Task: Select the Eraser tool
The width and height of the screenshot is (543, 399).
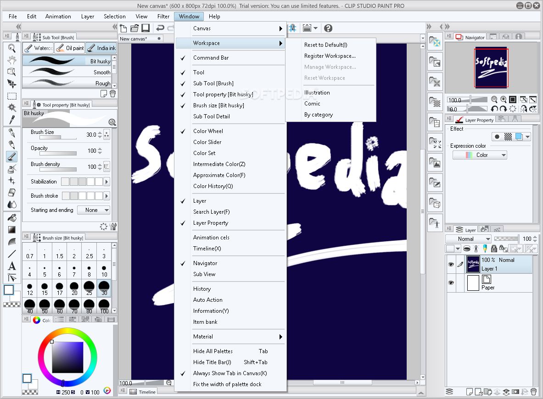Action: (12, 193)
